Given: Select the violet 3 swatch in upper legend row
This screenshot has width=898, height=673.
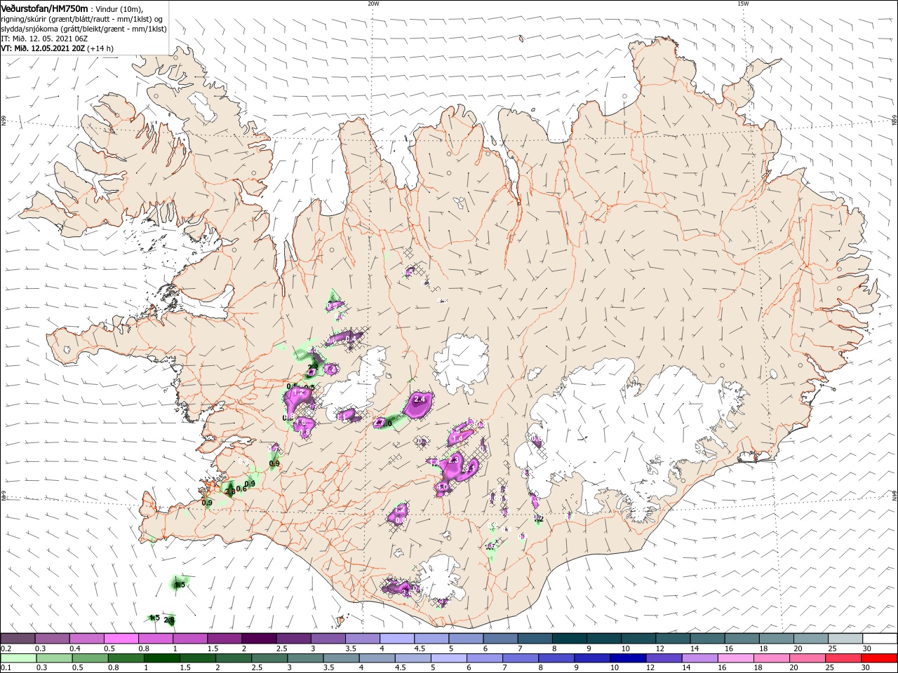Looking at the screenshot, I should click(327, 639).
